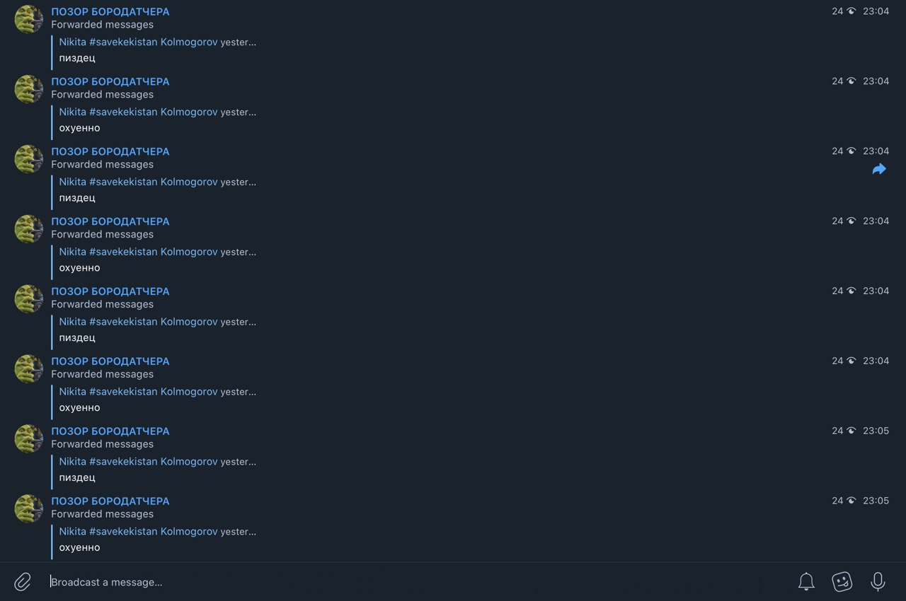Viewport: 906px width, 601px height.
Task: Click the 'охуенно' text in the bottommost message
Action: click(x=79, y=547)
